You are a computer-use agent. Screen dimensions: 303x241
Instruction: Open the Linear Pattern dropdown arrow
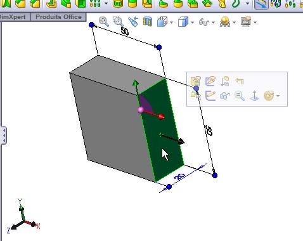[x=106, y=3]
